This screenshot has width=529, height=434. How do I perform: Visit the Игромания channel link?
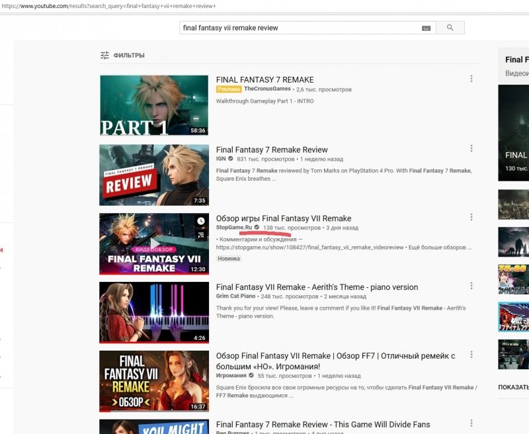pos(231,375)
